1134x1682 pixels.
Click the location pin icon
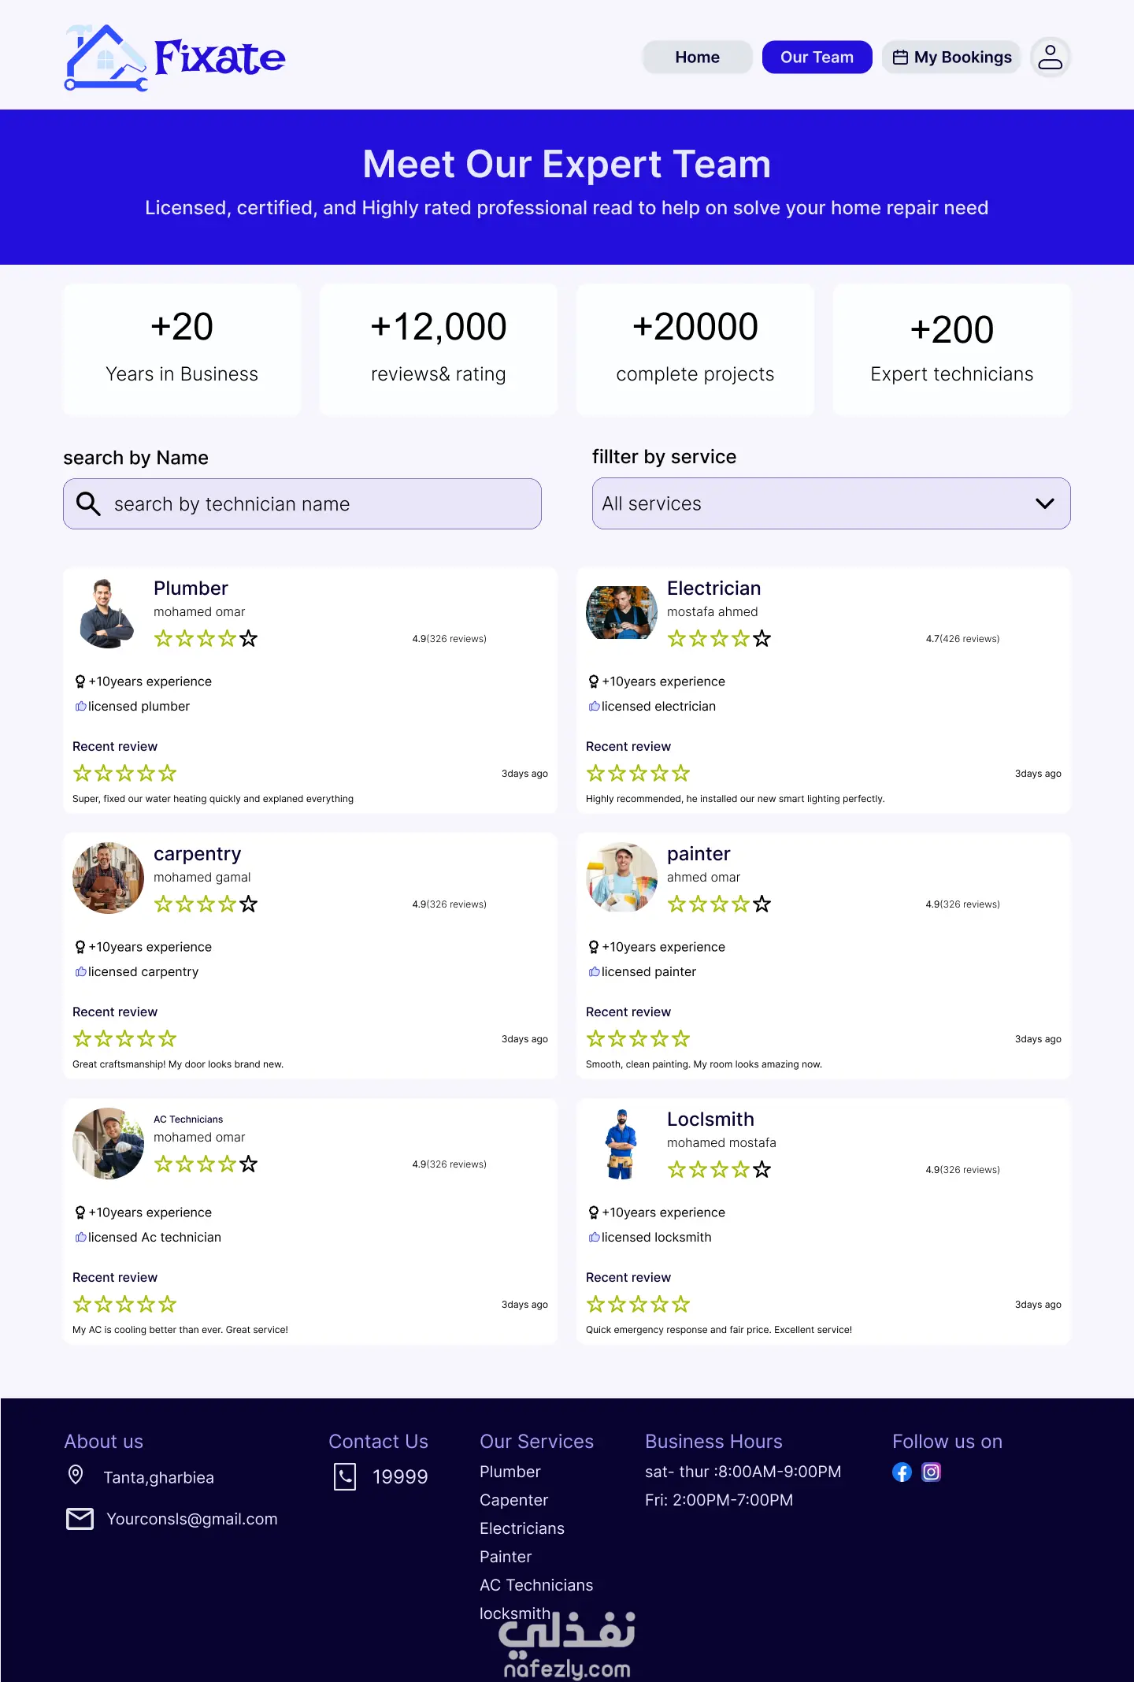[76, 1475]
